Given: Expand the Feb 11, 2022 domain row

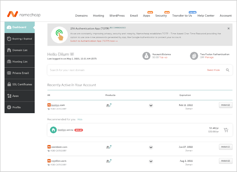Looking at the screenshot, I should coord(151,106).
